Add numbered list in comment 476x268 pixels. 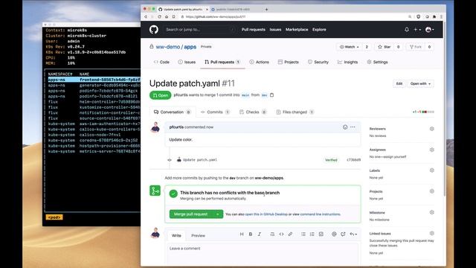(x=312, y=234)
